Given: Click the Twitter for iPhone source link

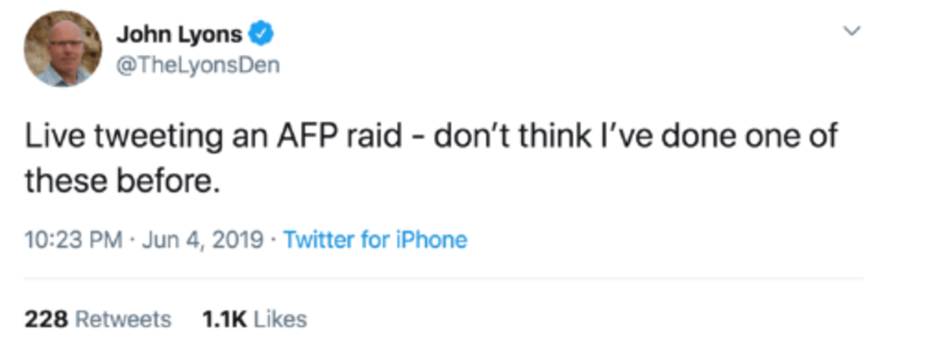Looking at the screenshot, I should (x=375, y=239).
